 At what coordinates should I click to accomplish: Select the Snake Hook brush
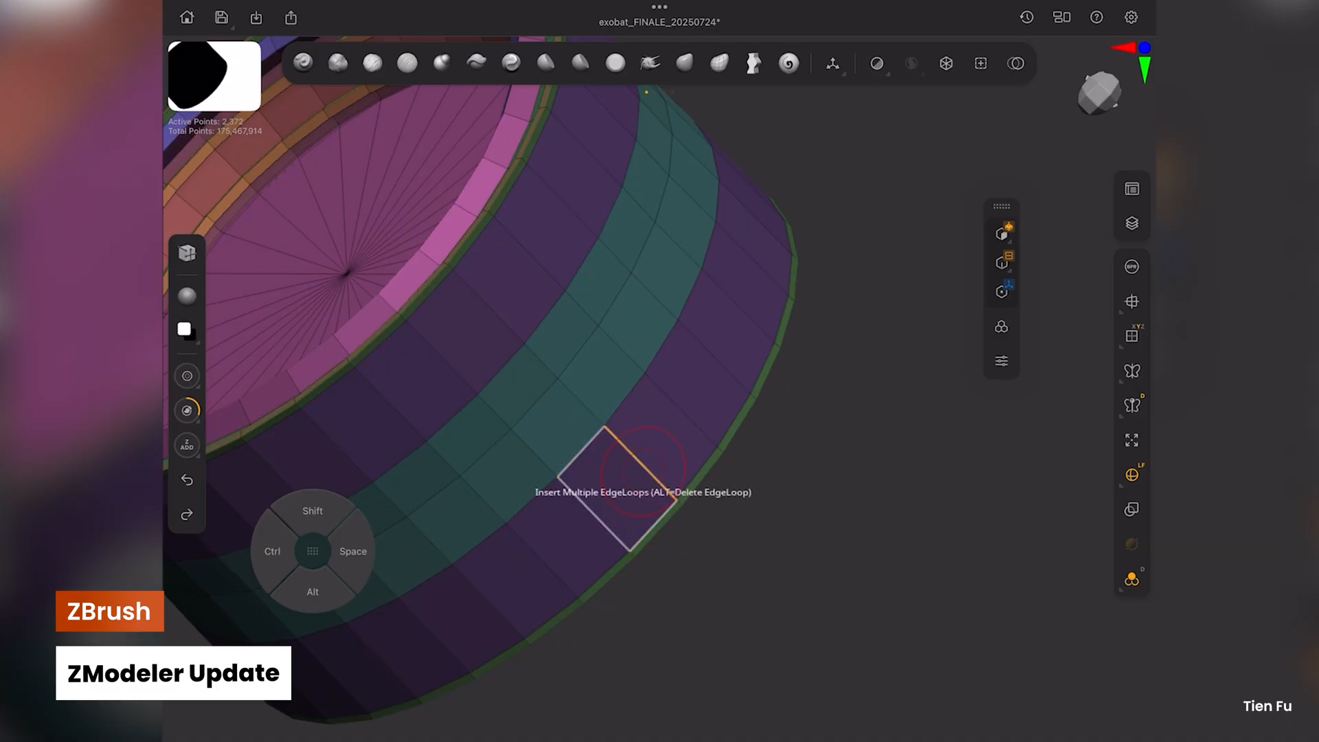point(650,63)
